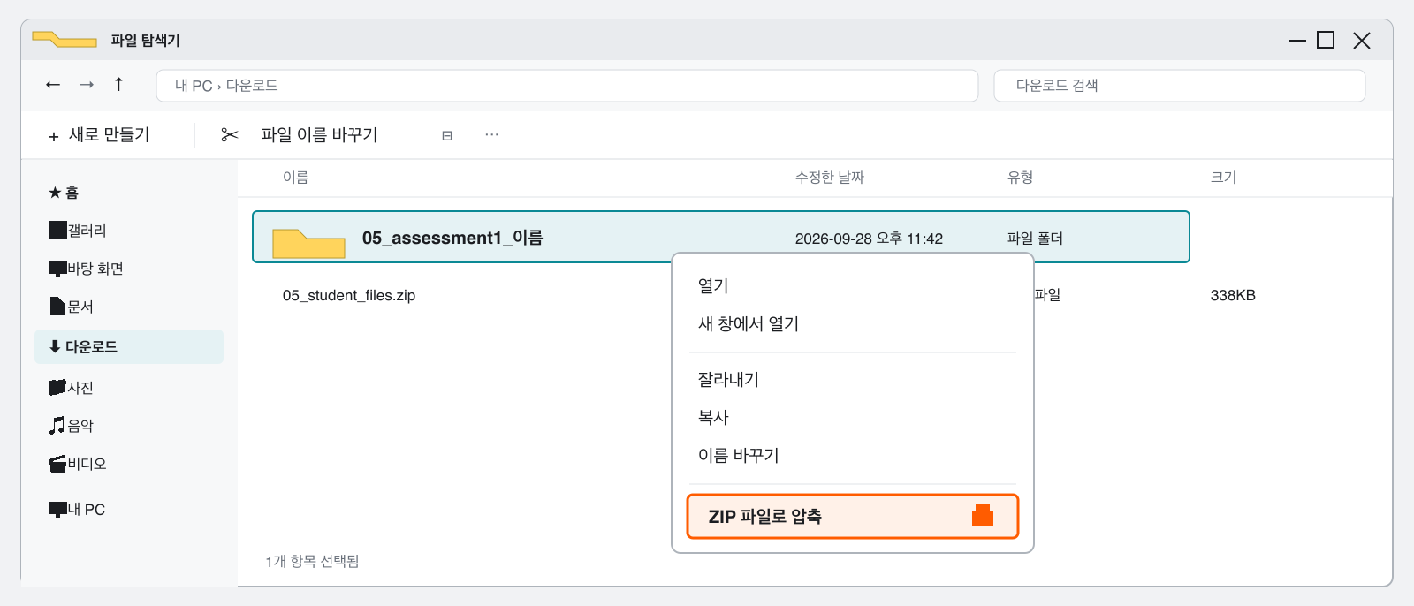Click the scissors cut icon

click(230, 134)
